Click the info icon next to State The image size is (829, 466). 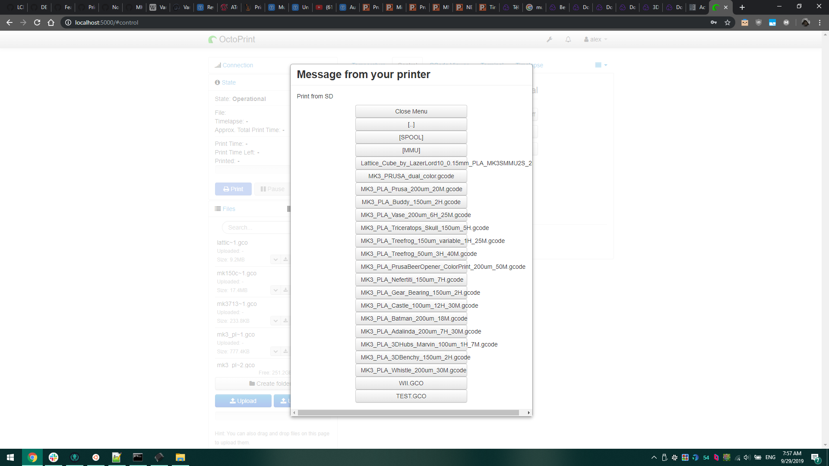[x=217, y=82]
